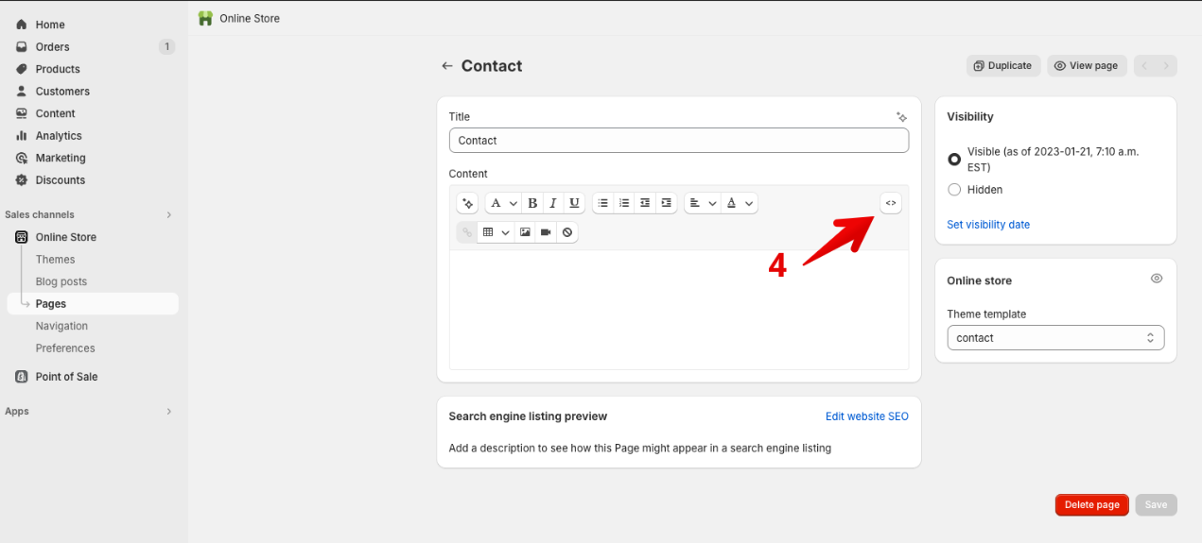
Task: Toggle italic formatting in content editor
Action: pos(553,203)
